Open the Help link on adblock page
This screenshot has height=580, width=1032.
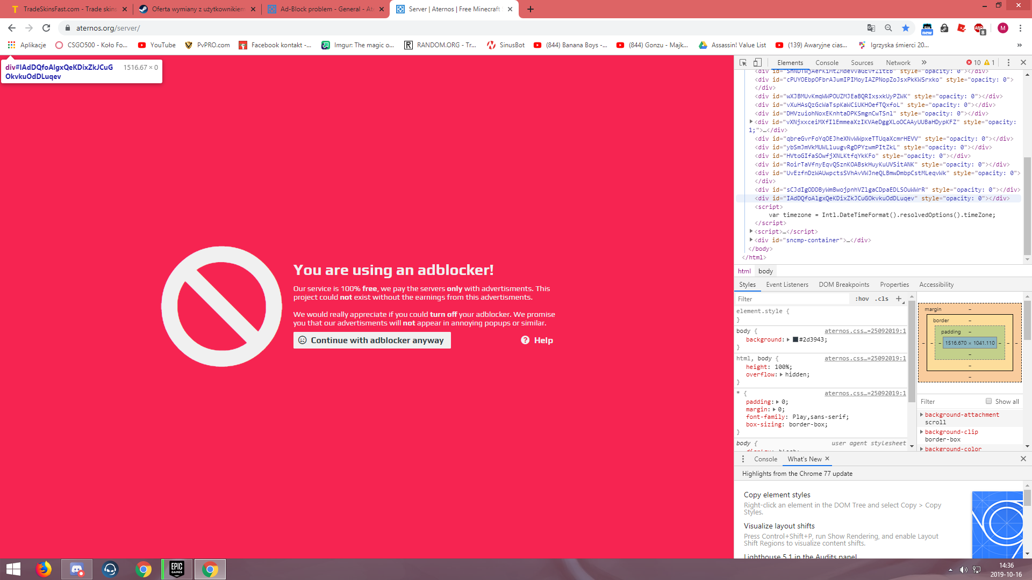point(537,340)
